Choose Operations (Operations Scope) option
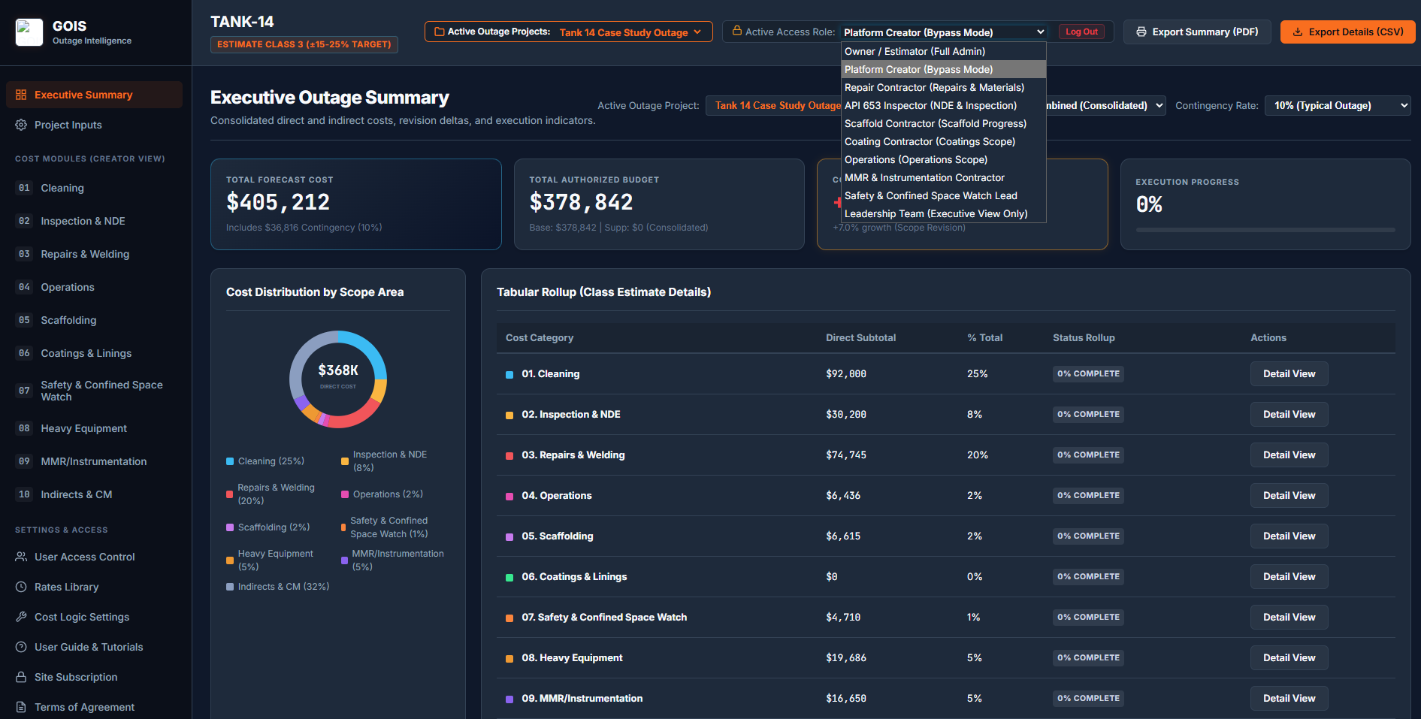 click(943, 159)
